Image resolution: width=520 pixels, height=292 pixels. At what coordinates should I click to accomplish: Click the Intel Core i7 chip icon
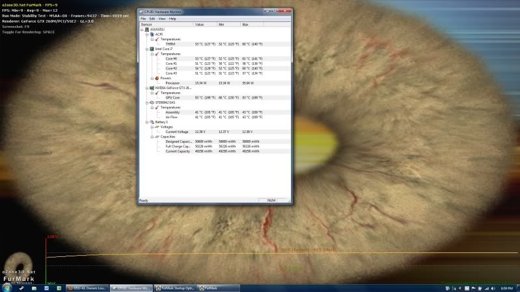pos(152,49)
